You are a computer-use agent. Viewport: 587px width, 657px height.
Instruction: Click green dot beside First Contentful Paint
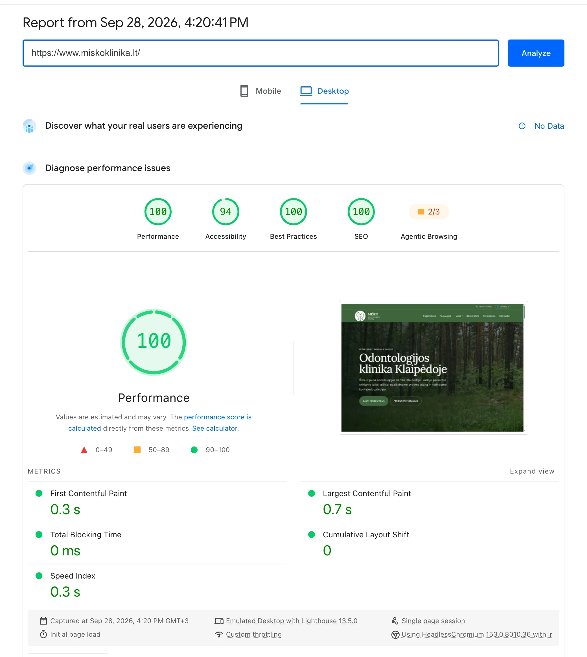point(39,493)
